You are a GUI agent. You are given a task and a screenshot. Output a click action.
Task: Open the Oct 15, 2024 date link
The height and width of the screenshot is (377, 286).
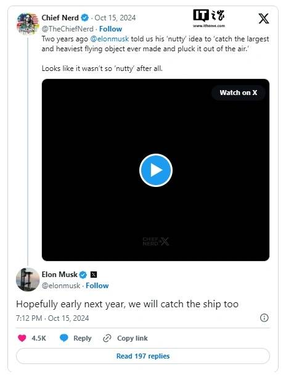click(x=115, y=18)
